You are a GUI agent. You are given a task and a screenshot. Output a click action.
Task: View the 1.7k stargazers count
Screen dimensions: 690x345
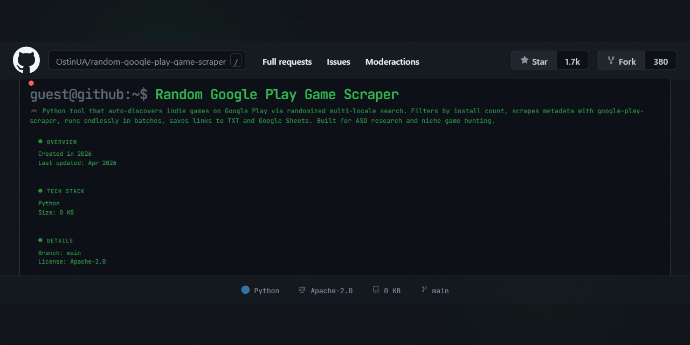[x=572, y=60]
